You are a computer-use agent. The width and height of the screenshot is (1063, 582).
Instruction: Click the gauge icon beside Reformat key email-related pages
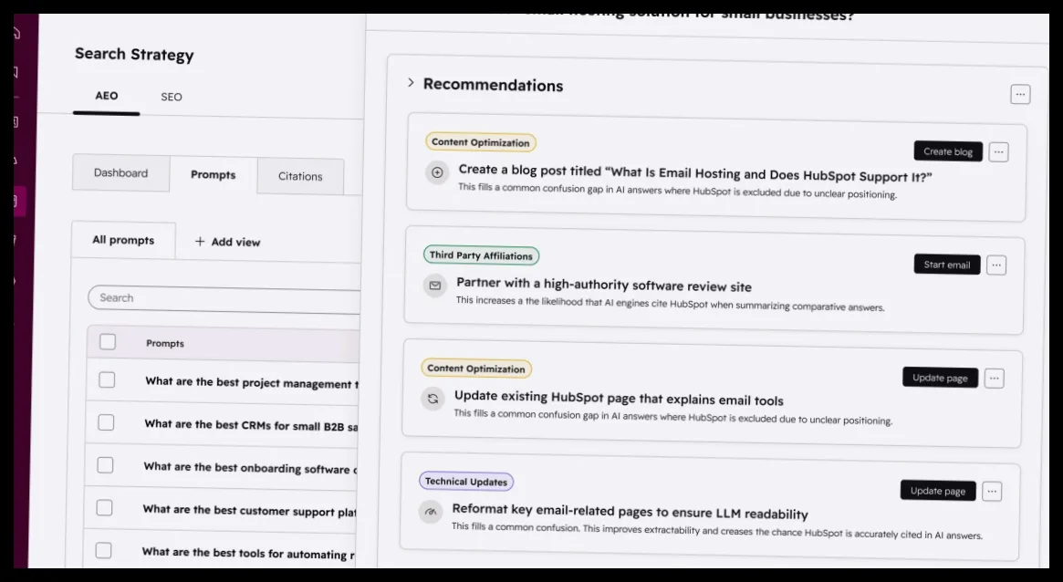[431, 512]
